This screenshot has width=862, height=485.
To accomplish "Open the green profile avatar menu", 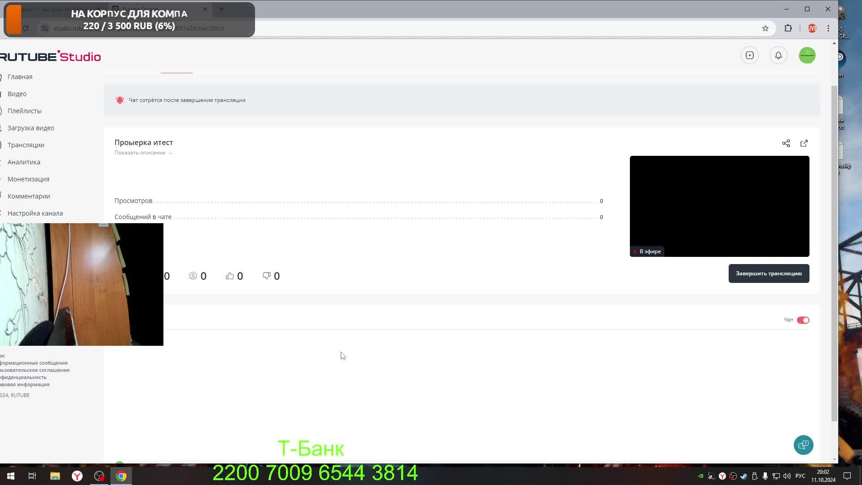I will point(807,55).
